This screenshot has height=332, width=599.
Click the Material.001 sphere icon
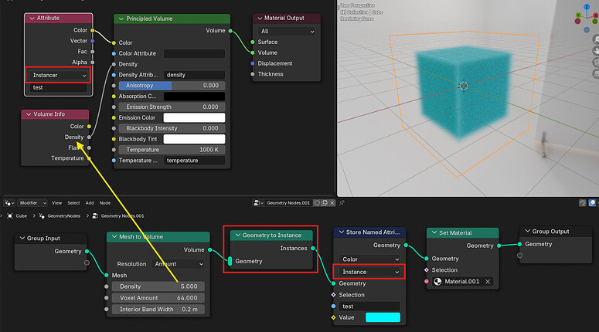437,282
